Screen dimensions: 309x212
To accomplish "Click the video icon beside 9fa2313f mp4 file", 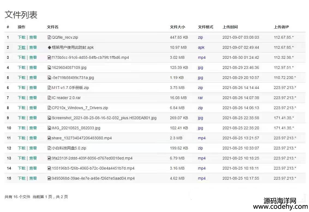I will click(x=49, y=158).
